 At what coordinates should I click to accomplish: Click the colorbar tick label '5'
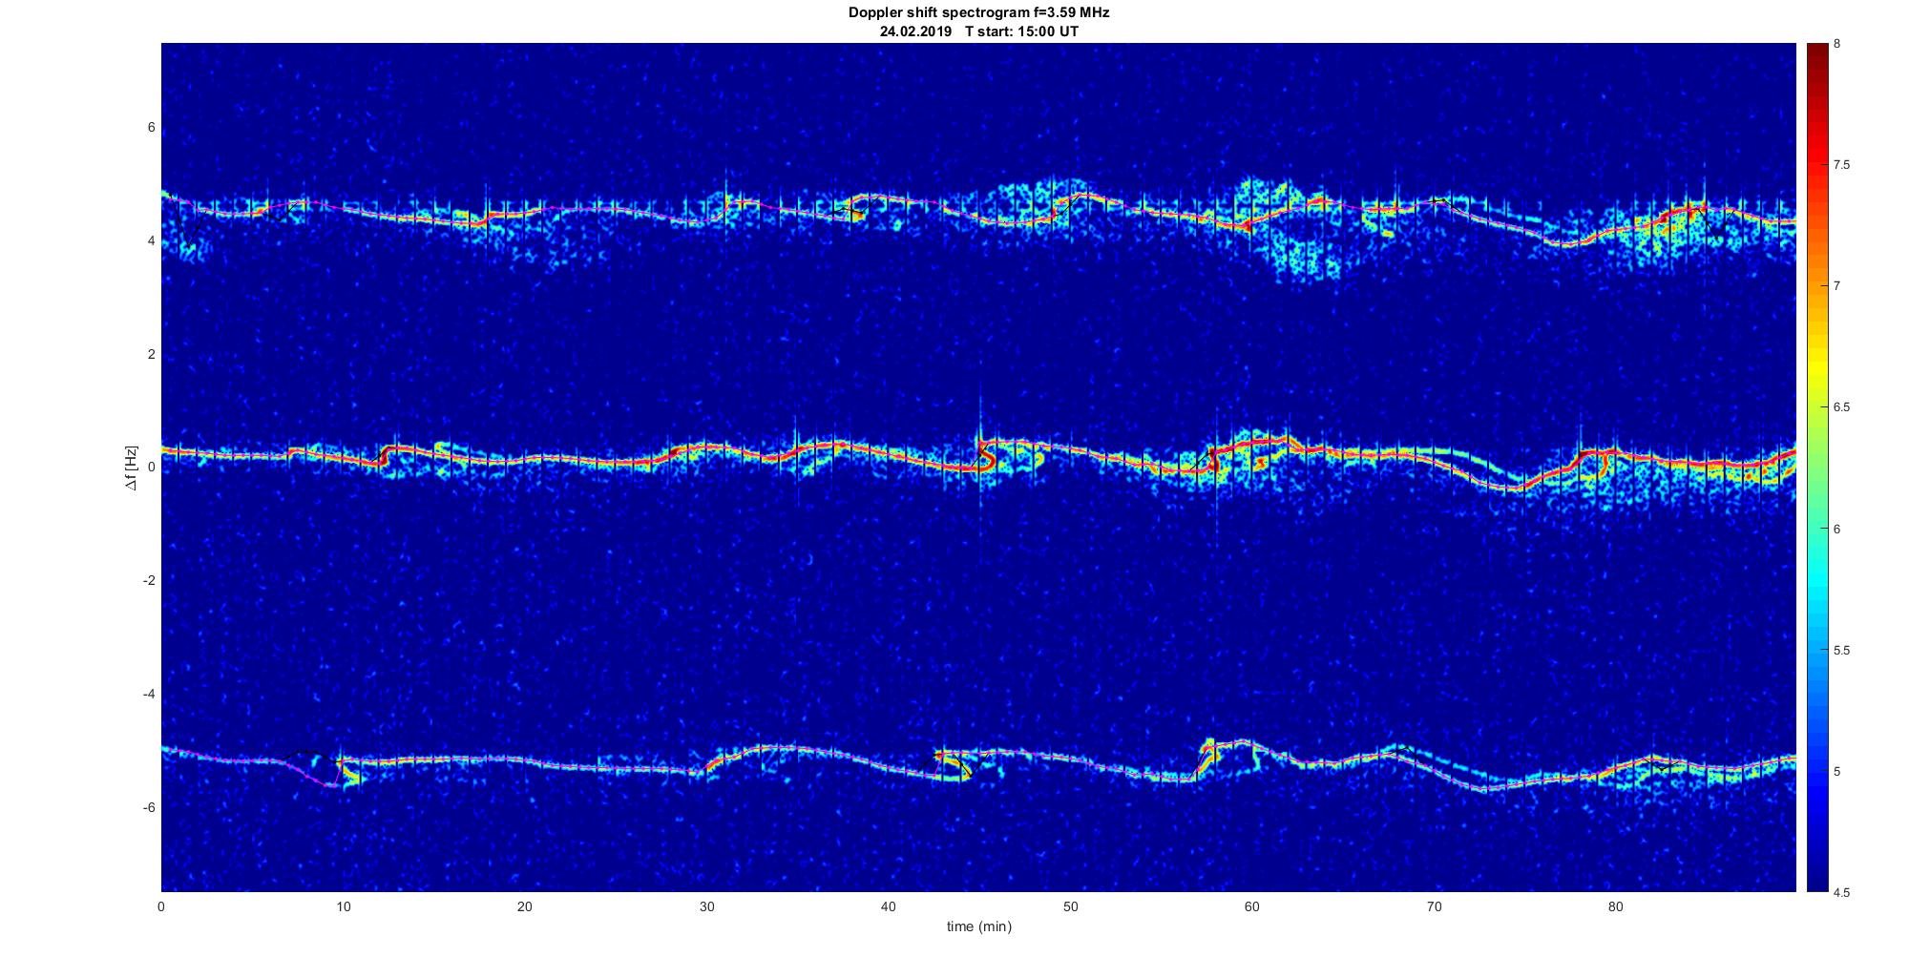point(1836,771)
